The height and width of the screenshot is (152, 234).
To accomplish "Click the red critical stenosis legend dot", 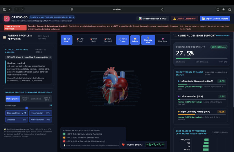I will tap(64, 141).
